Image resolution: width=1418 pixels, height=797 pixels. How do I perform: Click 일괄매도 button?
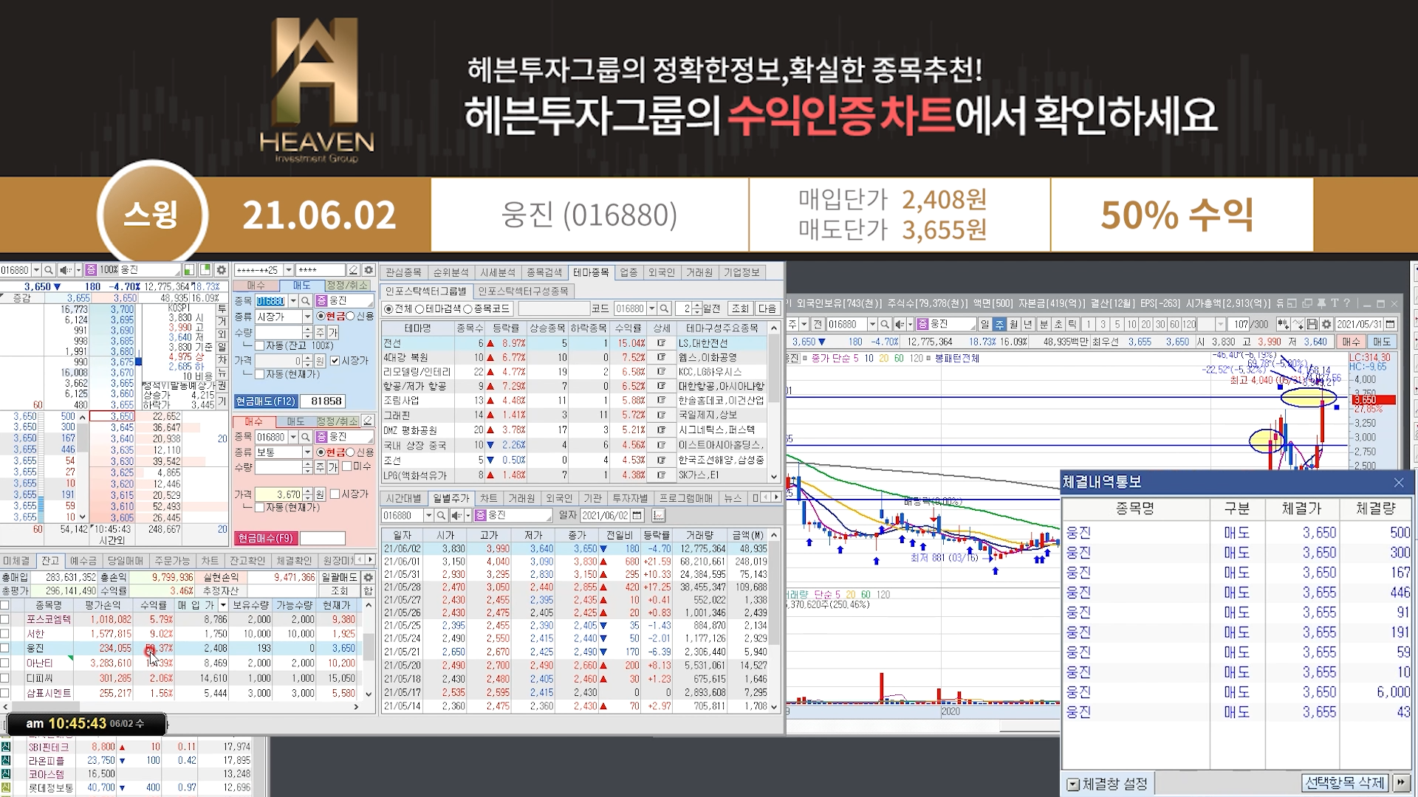tap(340, 577)
